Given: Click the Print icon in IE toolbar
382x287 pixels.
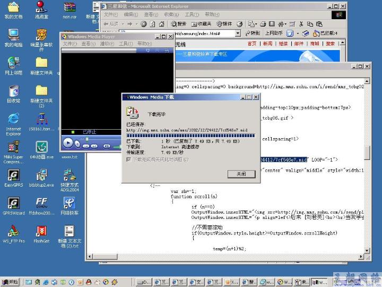Looking at the screenshot, I should pos(263,24).
